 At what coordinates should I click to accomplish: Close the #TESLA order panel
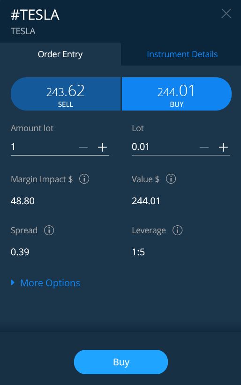[226, 14]
